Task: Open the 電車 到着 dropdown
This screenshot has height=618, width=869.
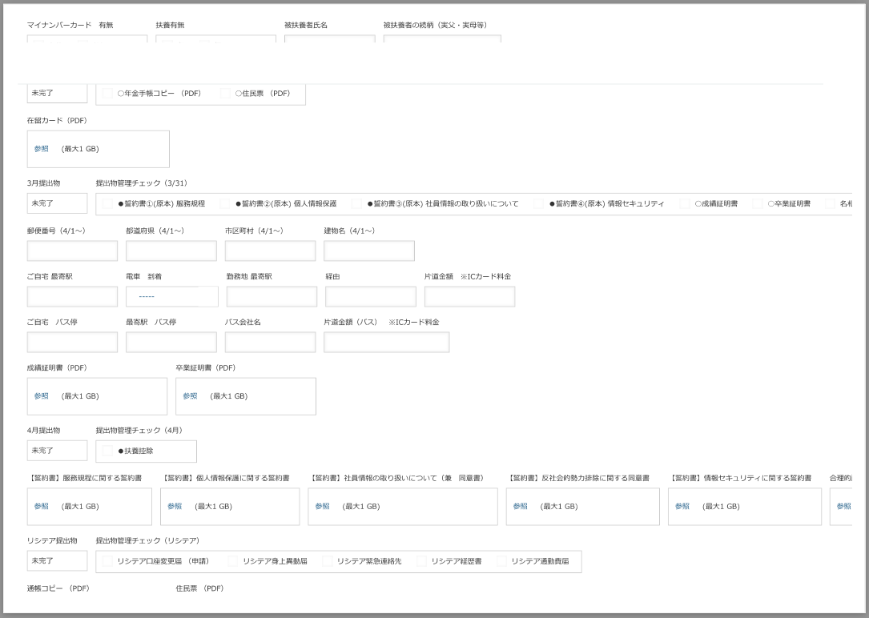Action: pos(172,296)
